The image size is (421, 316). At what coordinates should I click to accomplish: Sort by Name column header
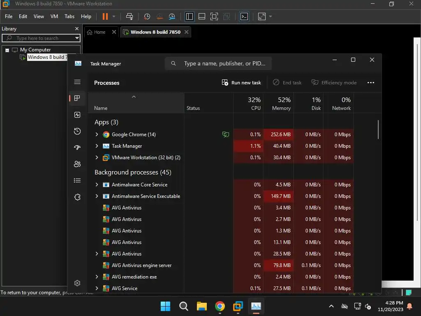coord(136,103)
